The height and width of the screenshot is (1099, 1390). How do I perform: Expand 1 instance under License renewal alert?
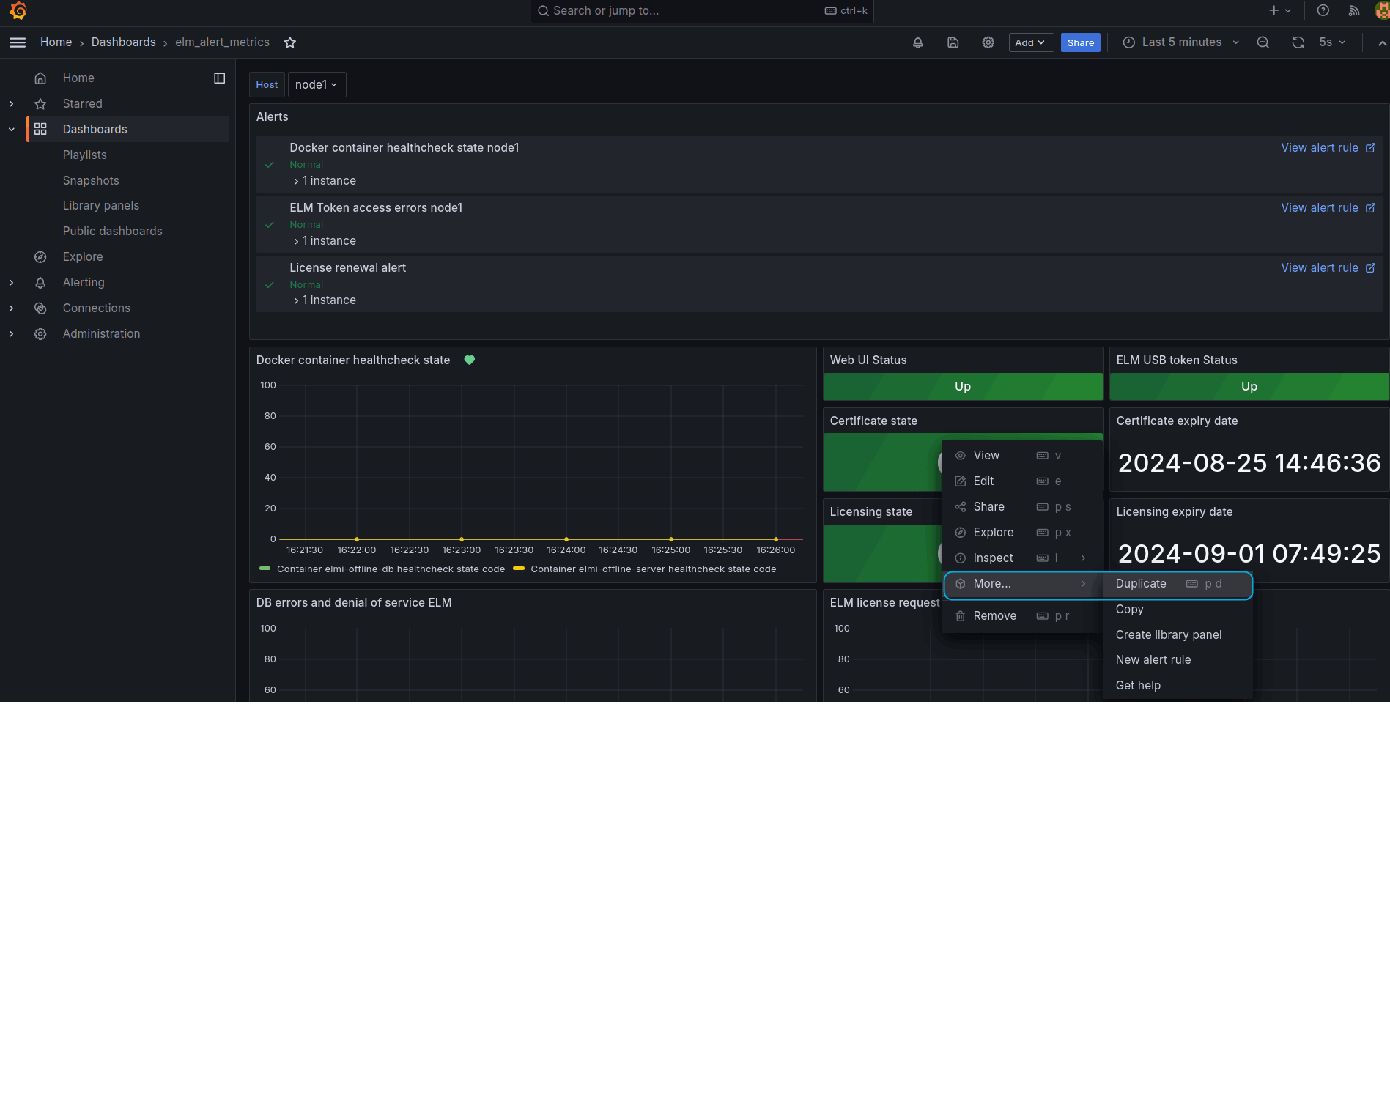coord(325,300)
